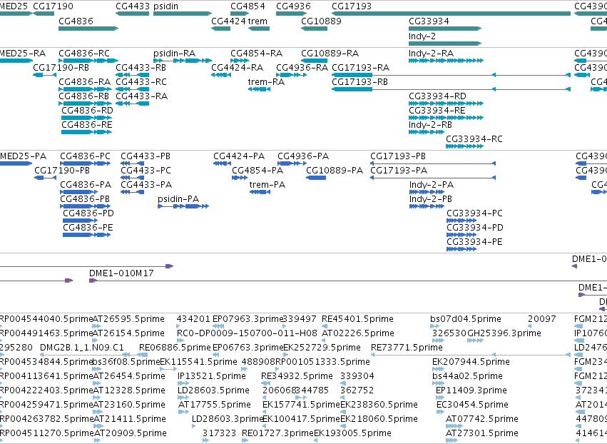Open the Indy-2-RB transcript label

point(430,125)
